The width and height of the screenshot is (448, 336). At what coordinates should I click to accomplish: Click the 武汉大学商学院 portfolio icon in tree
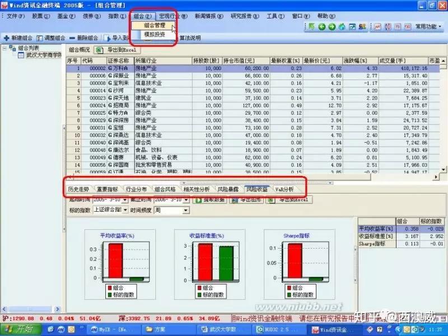click(21, 55)
